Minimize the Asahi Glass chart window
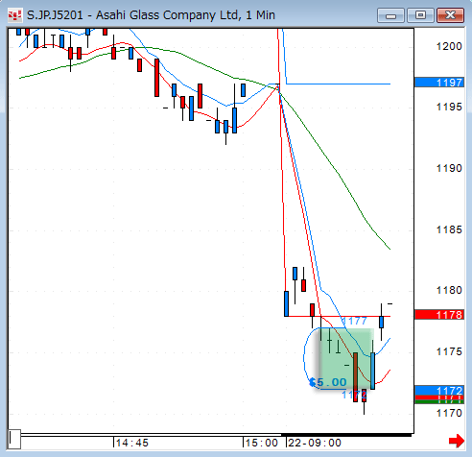This screenshot has width=472, height=457. pos(390,15)
